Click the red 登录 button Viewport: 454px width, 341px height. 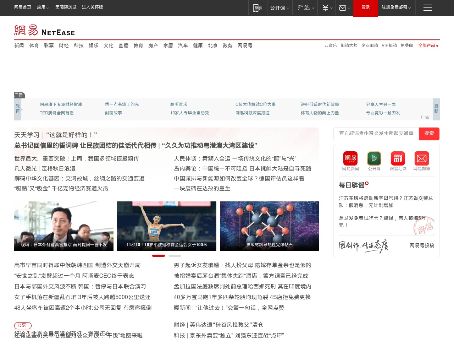pyautogui.click(x=366, y=8)
